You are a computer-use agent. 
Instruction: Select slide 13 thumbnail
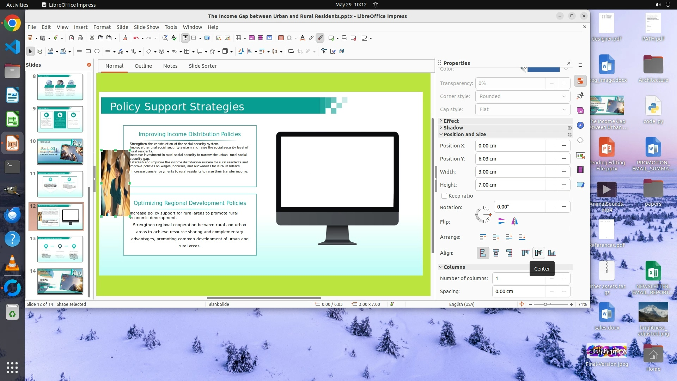(60, 249)
